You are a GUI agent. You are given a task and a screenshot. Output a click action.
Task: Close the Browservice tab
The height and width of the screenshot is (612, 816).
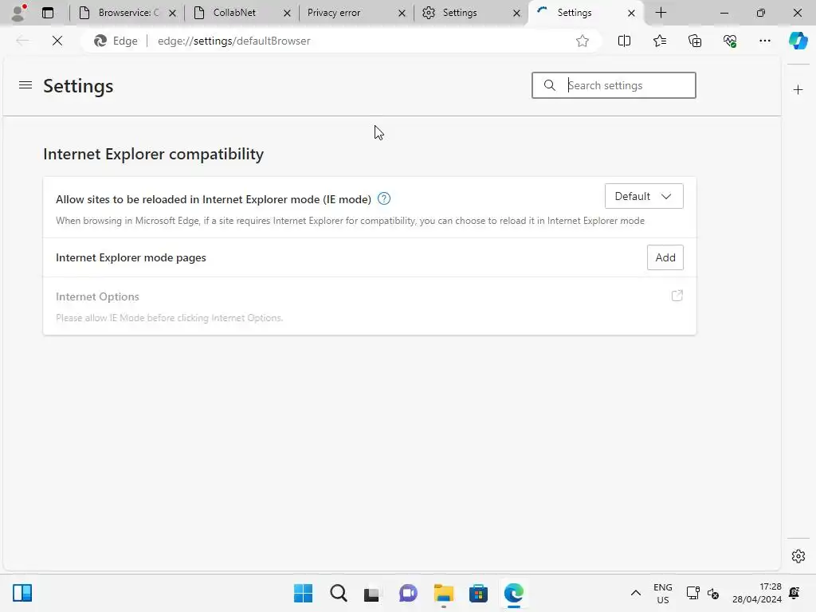pos(172,13)
